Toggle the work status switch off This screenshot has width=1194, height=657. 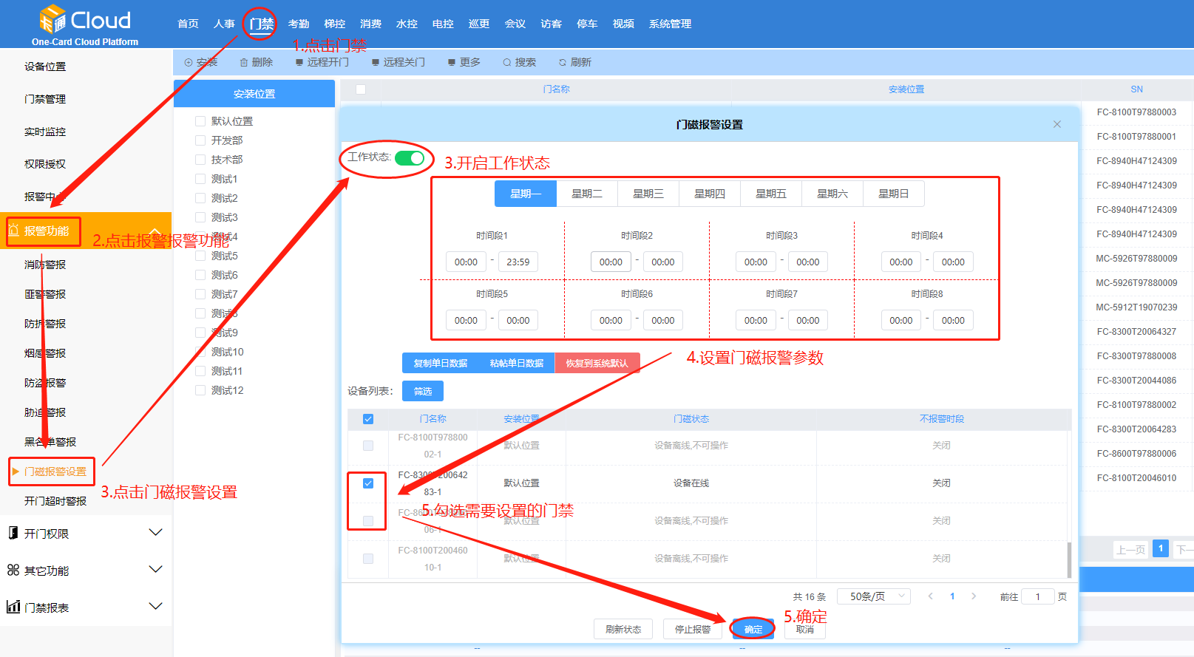pyautogui.click(x=409, y=158)
